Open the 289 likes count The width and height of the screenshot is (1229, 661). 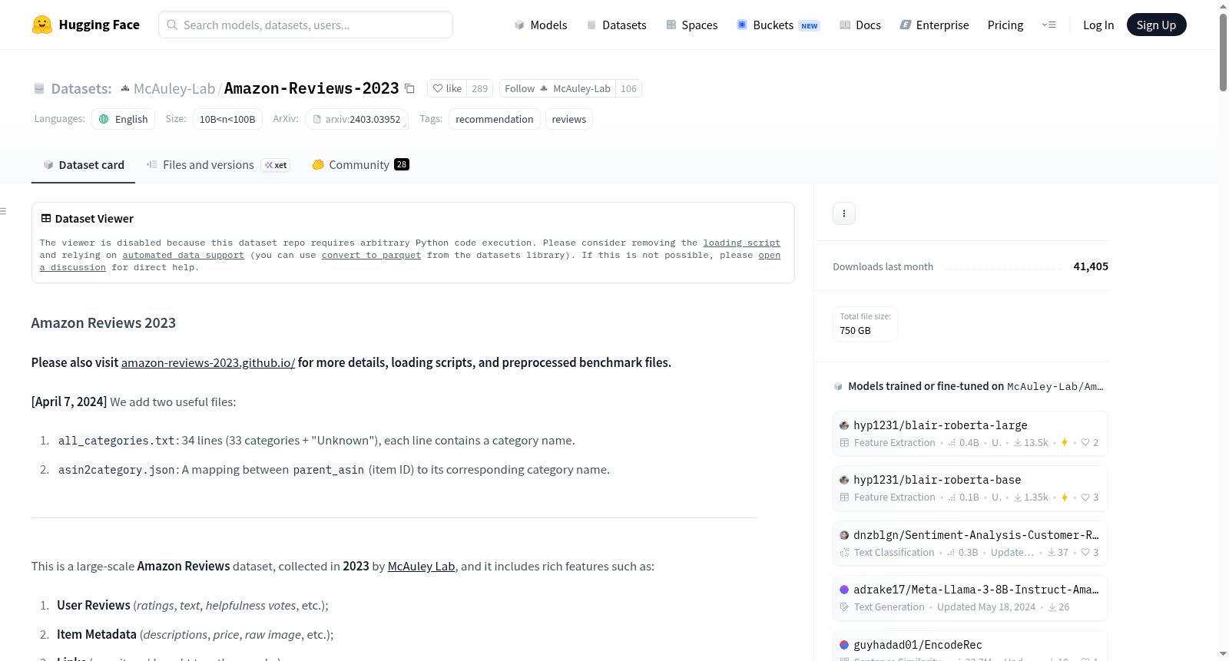(x=480, y=88)
